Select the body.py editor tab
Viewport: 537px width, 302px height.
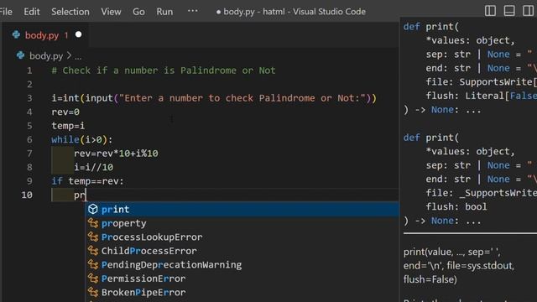(x=46, y=35)
